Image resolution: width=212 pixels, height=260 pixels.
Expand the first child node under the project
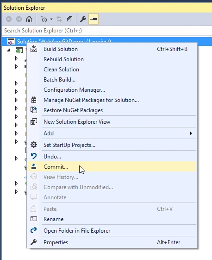coord(16,58)
